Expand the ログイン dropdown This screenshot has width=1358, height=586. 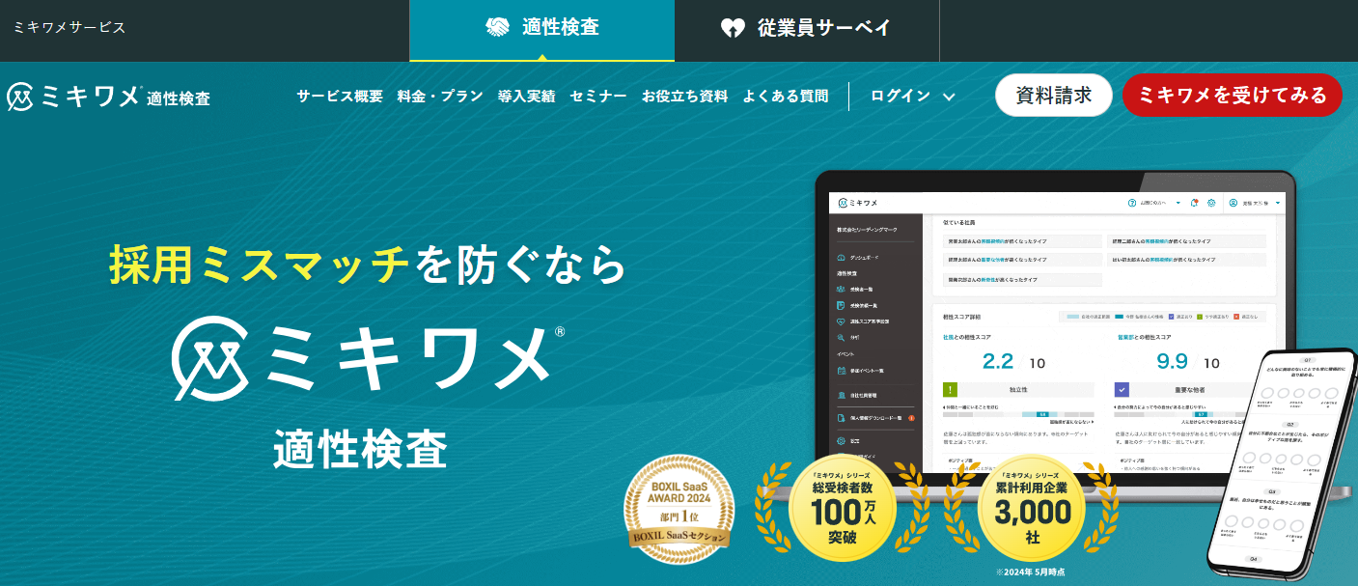click(x=913, y=97)
